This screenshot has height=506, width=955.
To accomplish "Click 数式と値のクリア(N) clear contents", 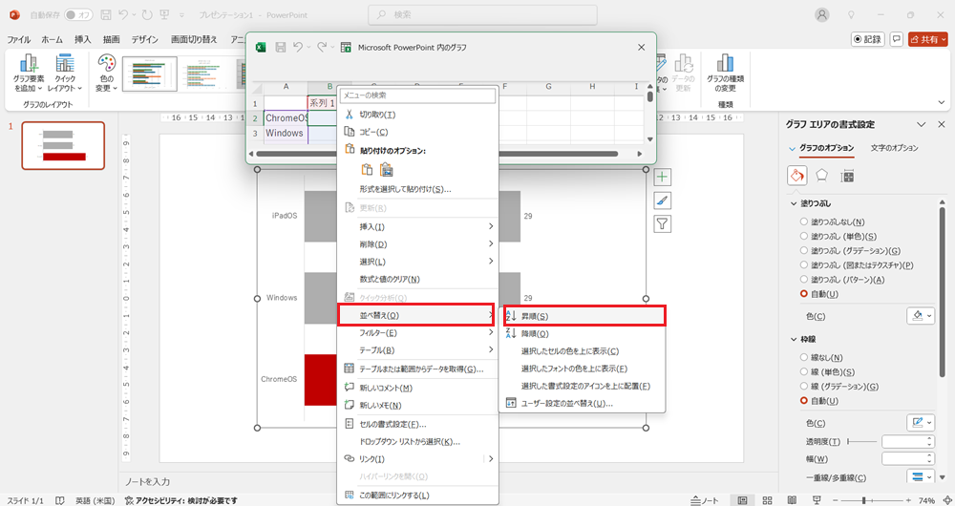I will 418,280.
